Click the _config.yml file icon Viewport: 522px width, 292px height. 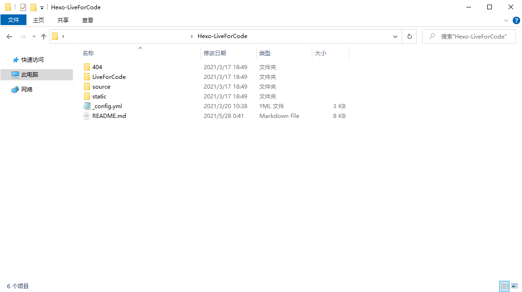coord(87,106)
